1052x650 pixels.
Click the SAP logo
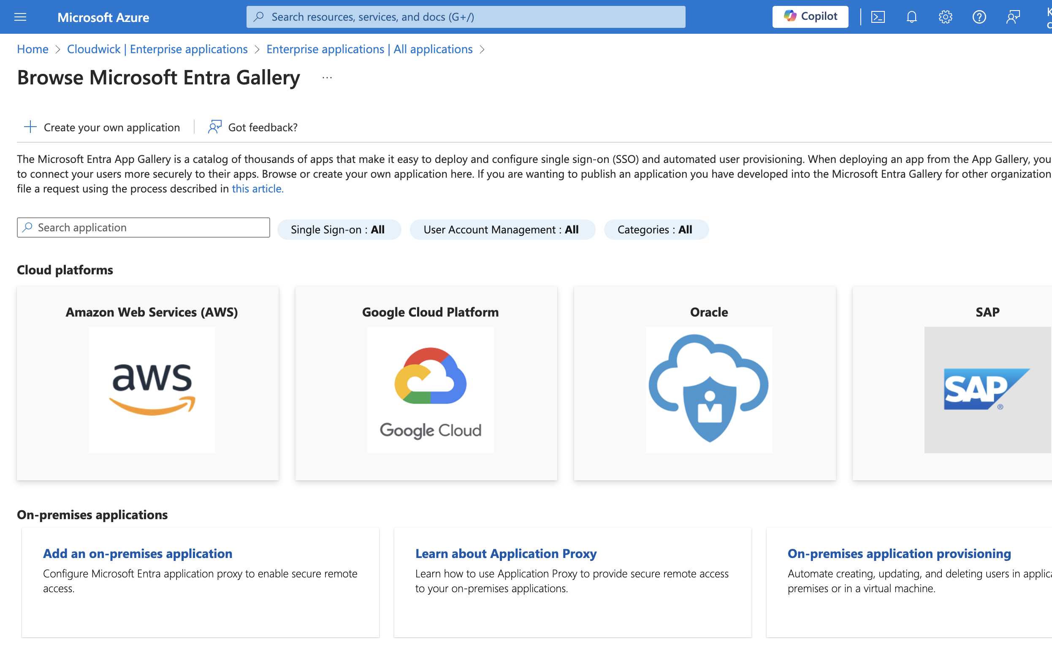987,390
